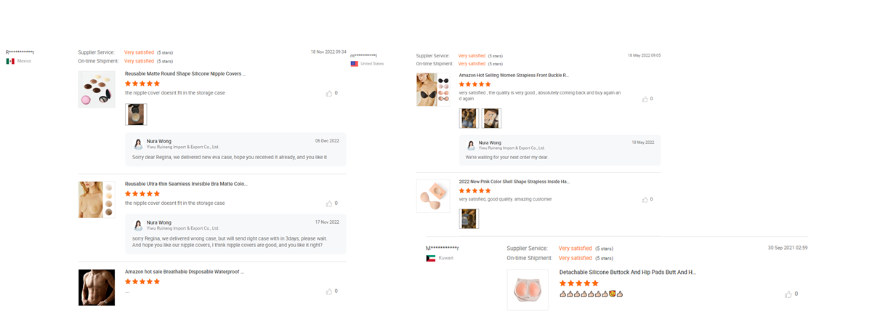This screenshot has width=872, height=327.
Task: Open Reusable Ultra-thin Seamless Invisible Bra link
Action: pyautogui.click(x=187, y=184)
